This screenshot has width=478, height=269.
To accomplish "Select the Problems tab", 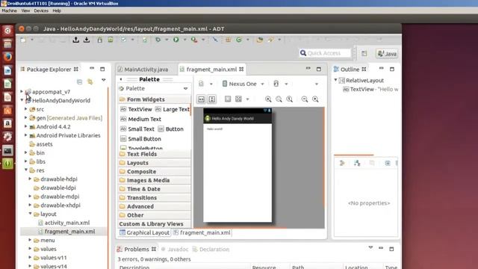I will click(x=136, y=249).
